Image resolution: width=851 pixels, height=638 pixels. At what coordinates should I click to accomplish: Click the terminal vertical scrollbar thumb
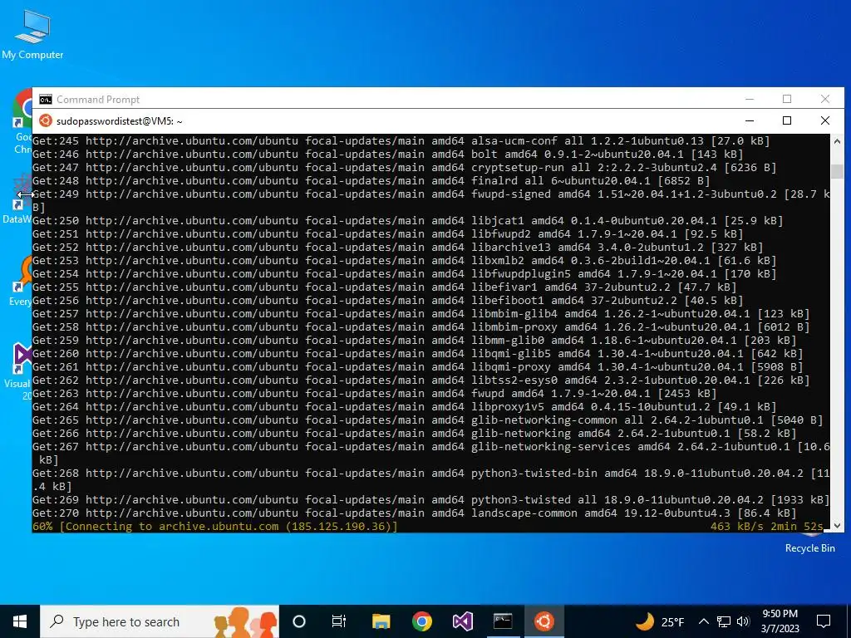[838, 171]
